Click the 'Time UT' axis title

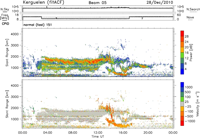click(98, 137)
